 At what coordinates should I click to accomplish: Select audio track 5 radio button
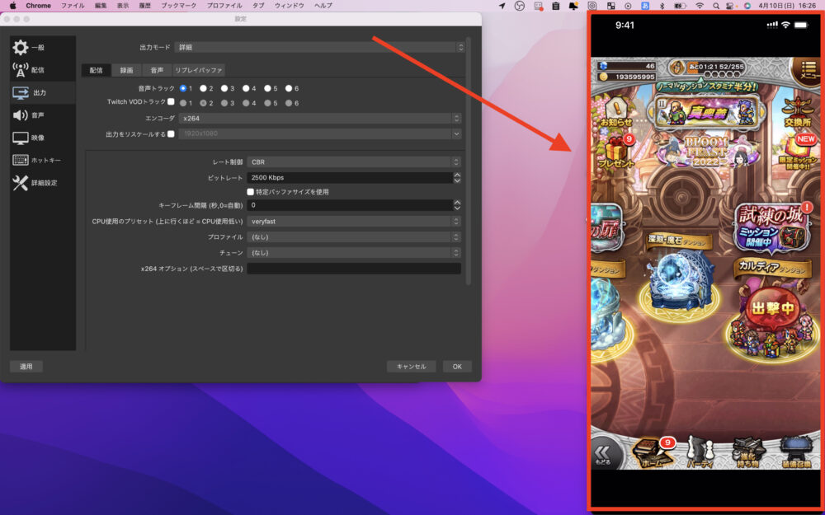[267, 88]
